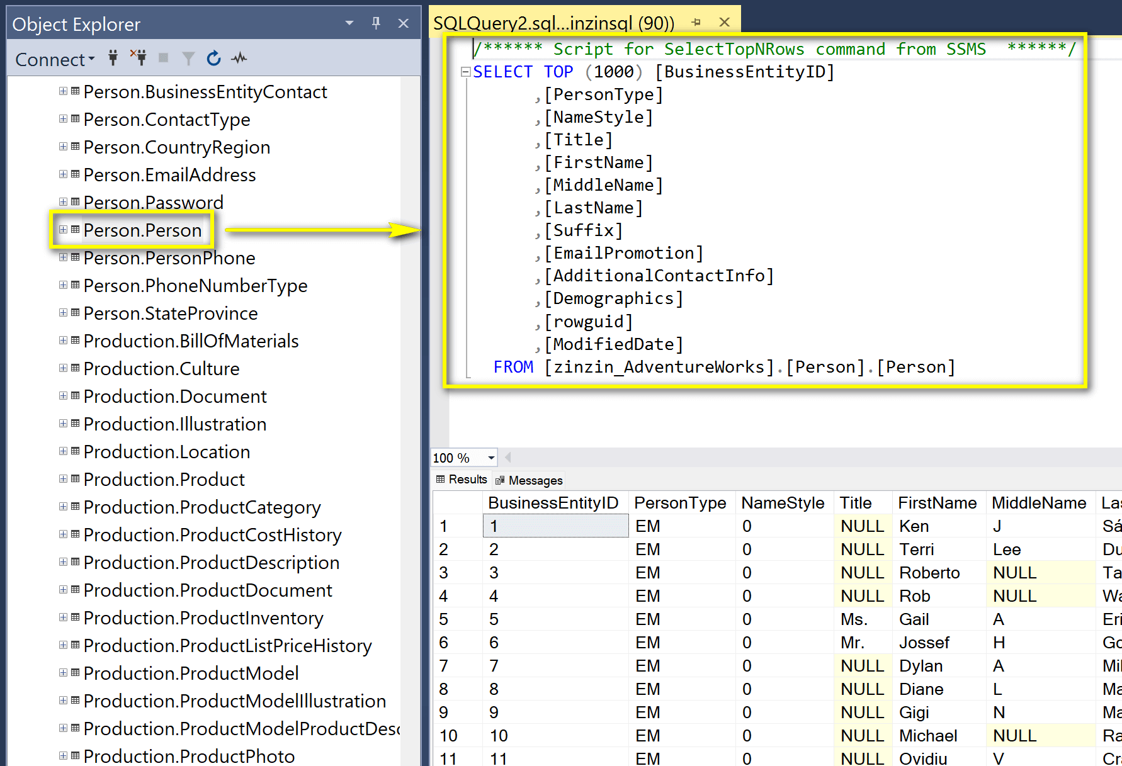Select Production.ProductDescription table
This screenshot has width=1122, height=766.
[x=212, y=563]
